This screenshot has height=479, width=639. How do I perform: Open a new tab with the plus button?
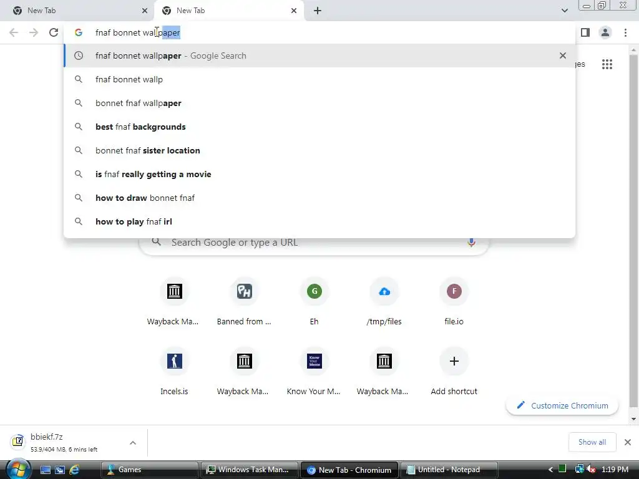click(318, 11)
